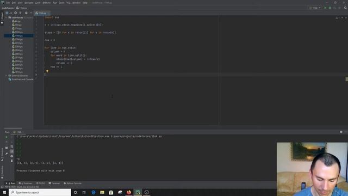Click the Search Everywhere magnifier icon
This screenshot has width=348, height=196.
pyautogui.click(x=345, y=8)
